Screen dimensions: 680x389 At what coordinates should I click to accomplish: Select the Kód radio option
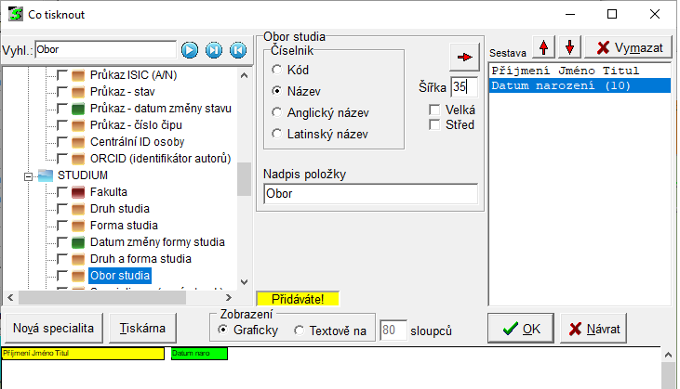pyautogui.click(x=277, y=70)
